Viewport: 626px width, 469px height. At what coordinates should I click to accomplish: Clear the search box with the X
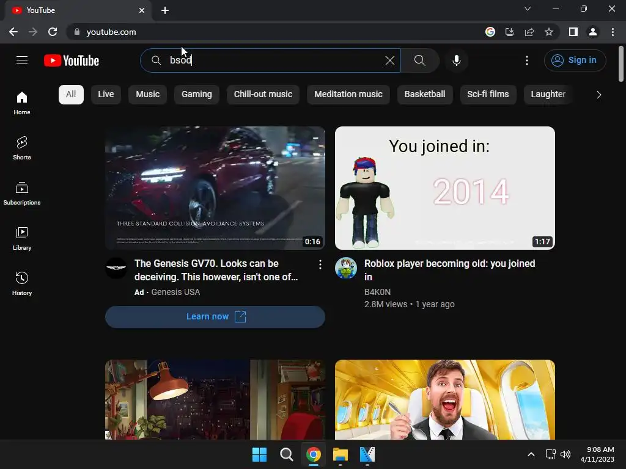[389, 60]
